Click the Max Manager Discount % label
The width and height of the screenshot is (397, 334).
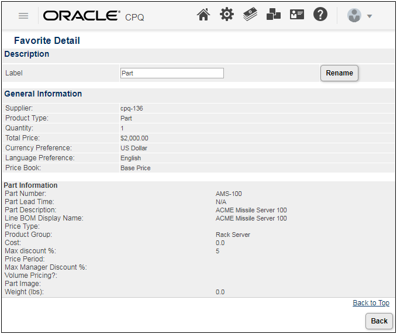pyautogui.click(x=46, y=267)
